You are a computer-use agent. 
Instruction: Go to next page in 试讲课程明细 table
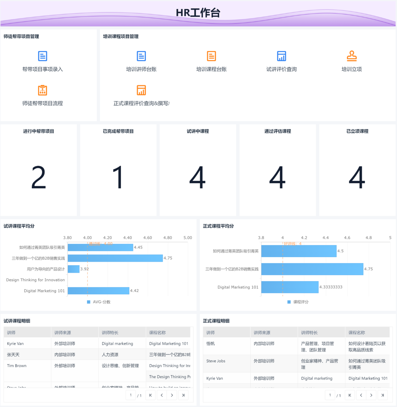click(x=172, y=395)
